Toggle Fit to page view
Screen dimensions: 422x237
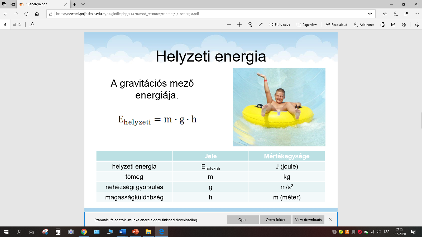(280, 24)
